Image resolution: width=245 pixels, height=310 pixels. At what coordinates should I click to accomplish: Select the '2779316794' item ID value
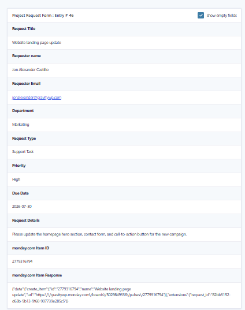tap(22, 261)
